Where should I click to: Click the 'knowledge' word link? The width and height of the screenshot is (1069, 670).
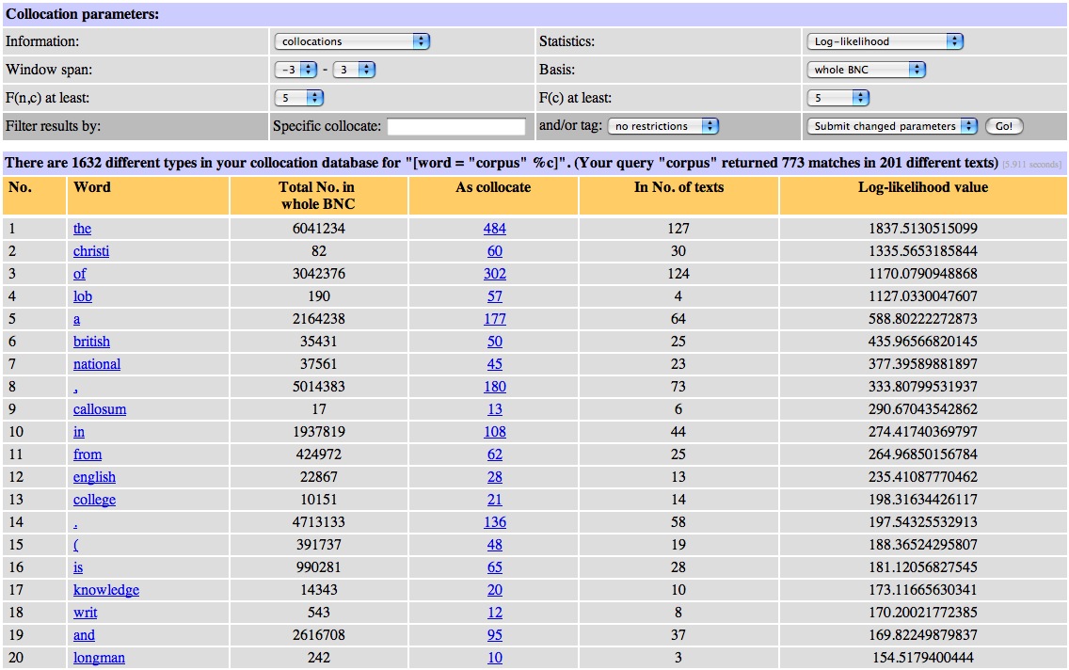(106, 590)
